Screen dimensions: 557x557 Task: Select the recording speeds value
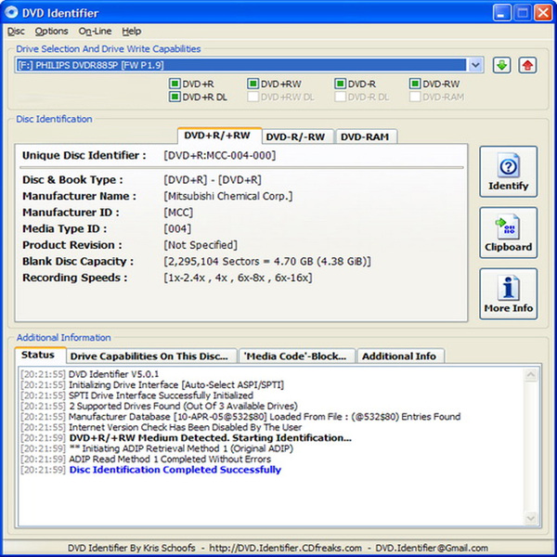pyautogui.click(x=238, y=278)
